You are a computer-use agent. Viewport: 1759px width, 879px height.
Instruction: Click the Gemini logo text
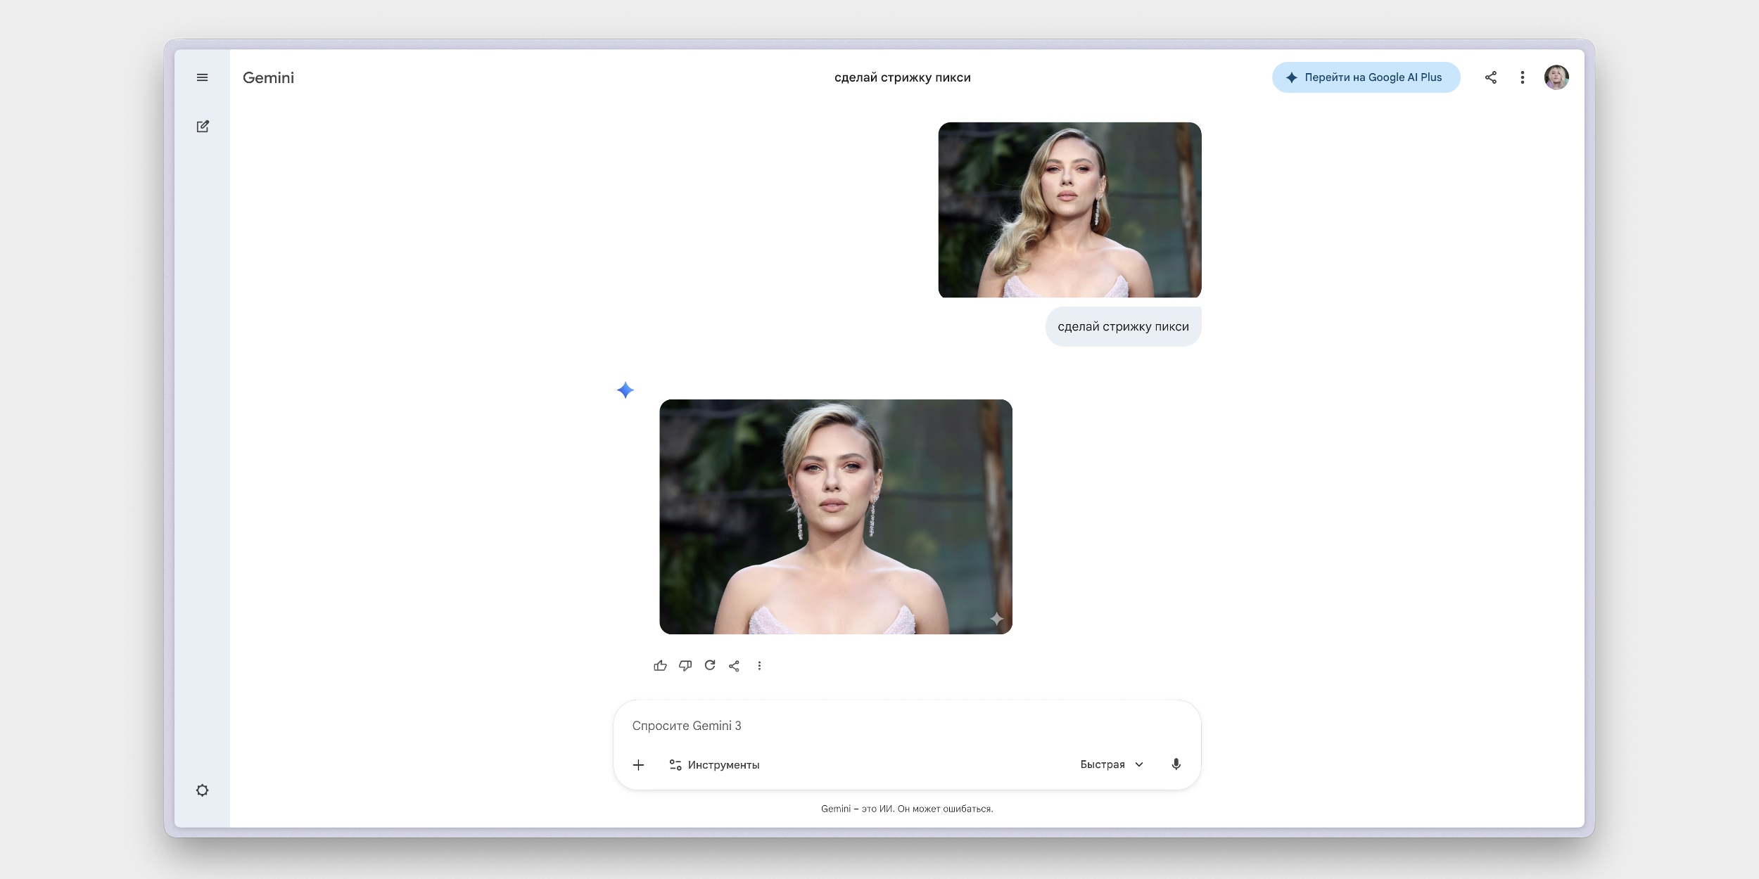pyautogui.click(x=268, y=78)
